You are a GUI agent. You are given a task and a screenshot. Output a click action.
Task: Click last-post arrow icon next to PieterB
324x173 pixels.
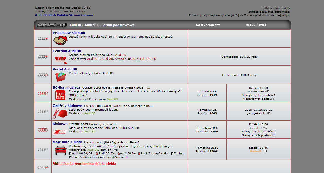click(265, 151)
